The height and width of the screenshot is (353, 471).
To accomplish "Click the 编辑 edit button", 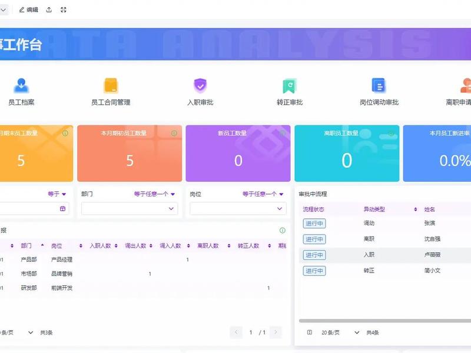I will pos(29,10).
